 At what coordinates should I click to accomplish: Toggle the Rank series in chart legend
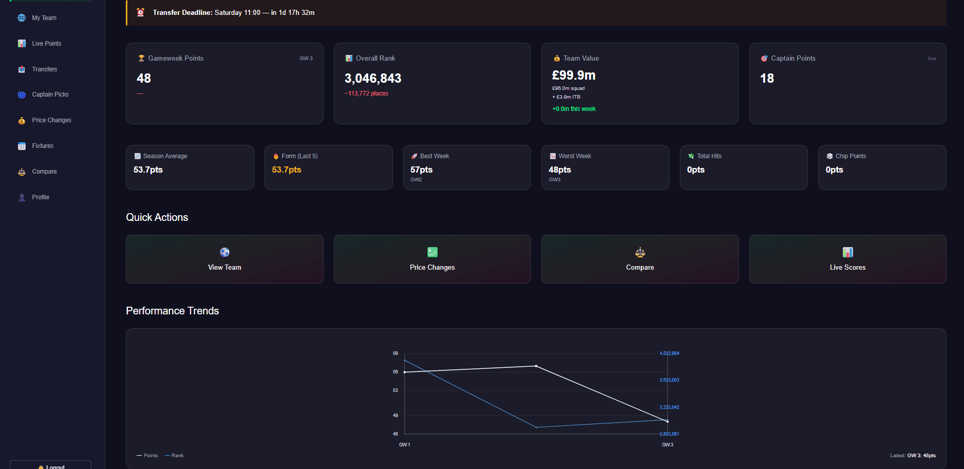pos(175,456)
